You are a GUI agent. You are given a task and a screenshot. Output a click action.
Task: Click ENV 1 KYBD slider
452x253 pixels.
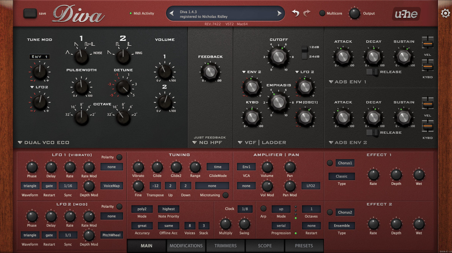(x=427, y=65)
